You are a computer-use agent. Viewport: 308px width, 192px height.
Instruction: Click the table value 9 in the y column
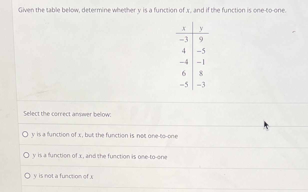point(201,40)
